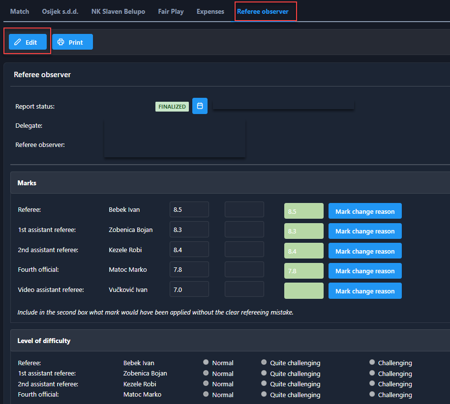Select Normal difficulty for Referee Bebek Ivan
450x404 pixels.
pyautogui.click(x=206, y=362)
